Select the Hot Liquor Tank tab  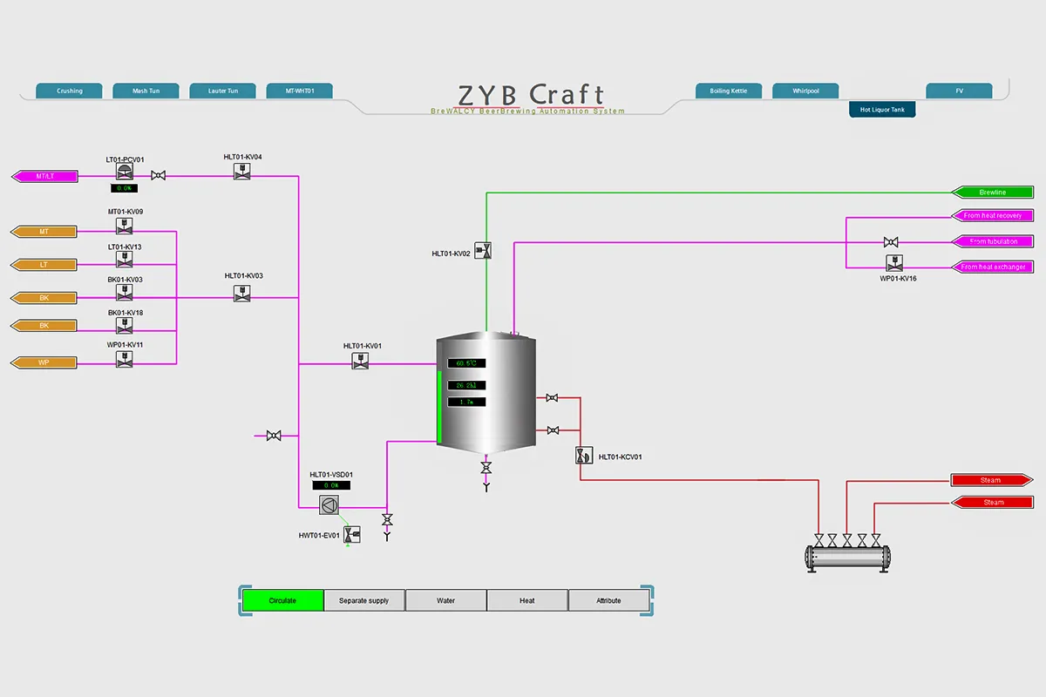(882, 110)
